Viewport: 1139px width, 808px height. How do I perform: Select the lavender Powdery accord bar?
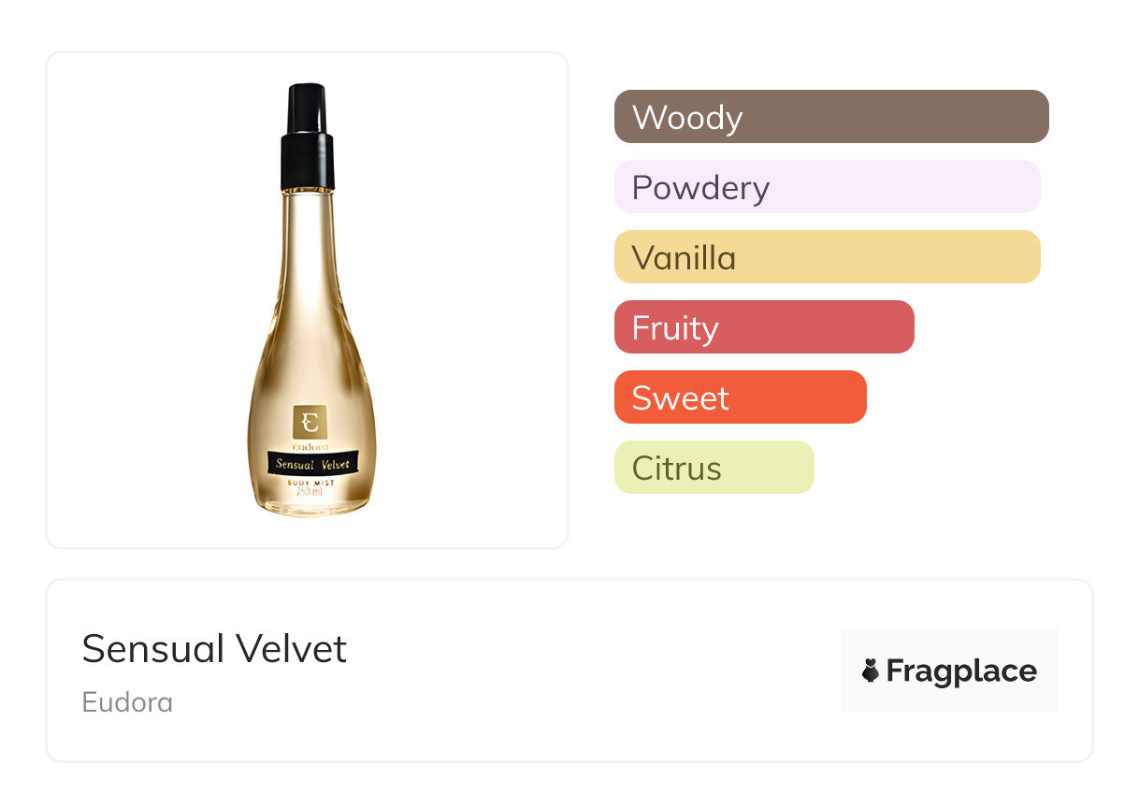coord(827,187)
